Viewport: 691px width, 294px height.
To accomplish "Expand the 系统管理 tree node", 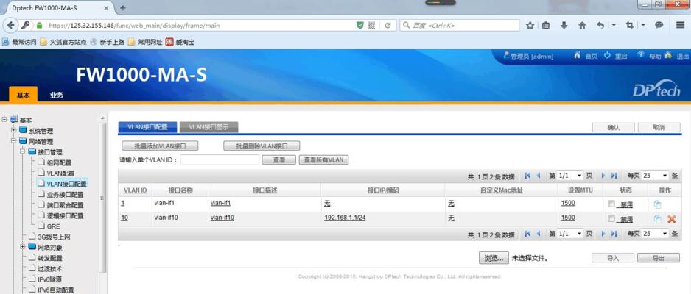I will click(13, 130).
